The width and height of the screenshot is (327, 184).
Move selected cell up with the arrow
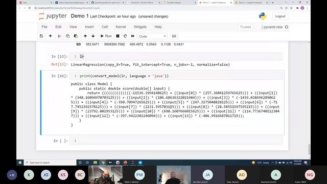(85, 36)
